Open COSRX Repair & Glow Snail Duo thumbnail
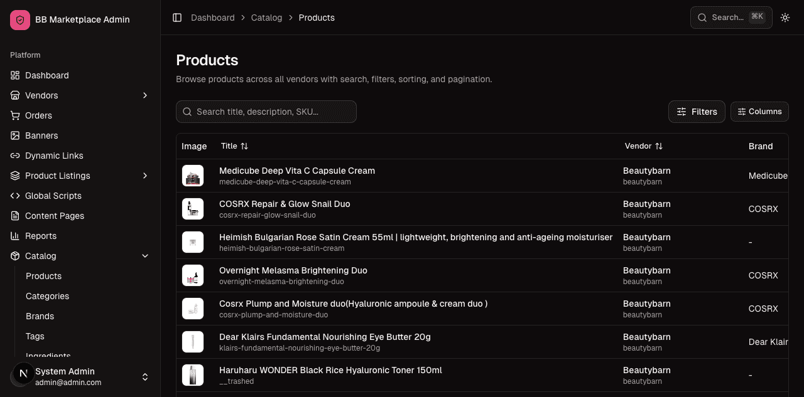This screenshot has height=397, width=804. pyautogui.click(x=193, y=209)
